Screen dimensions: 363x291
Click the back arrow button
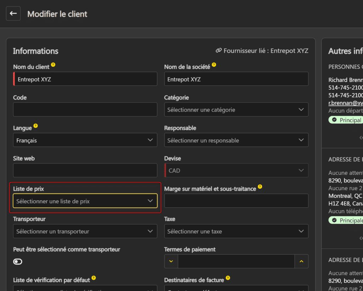pos(13,13)
